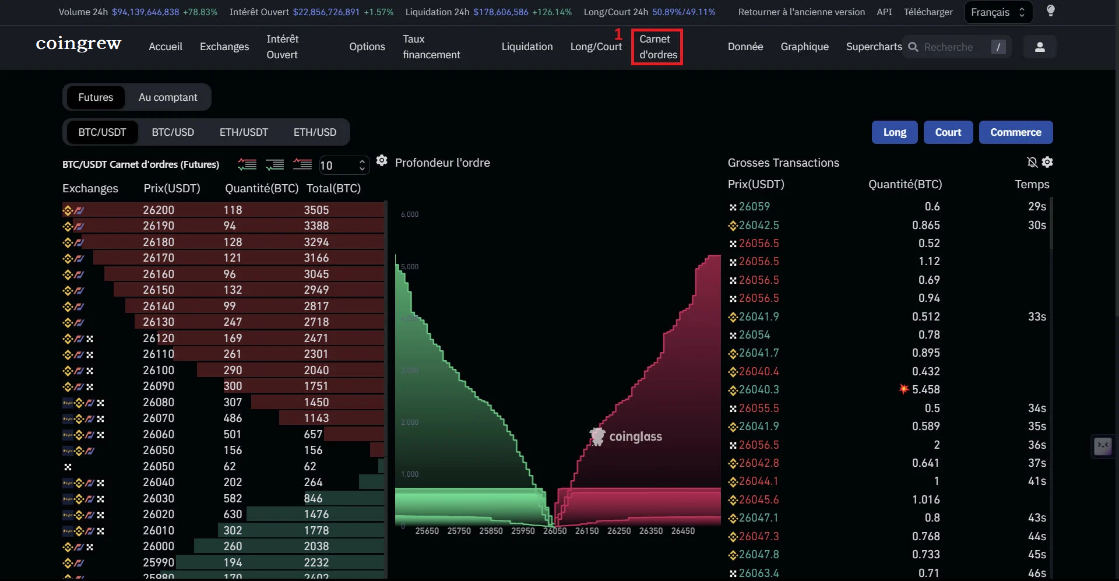1119x581 pixels.
Task: Open the user account profile icon
Action: click(1039, 47)
